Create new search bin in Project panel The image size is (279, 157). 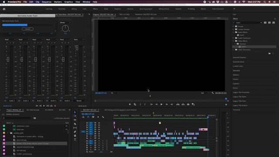pyautogui.click(x=35, y=118)
